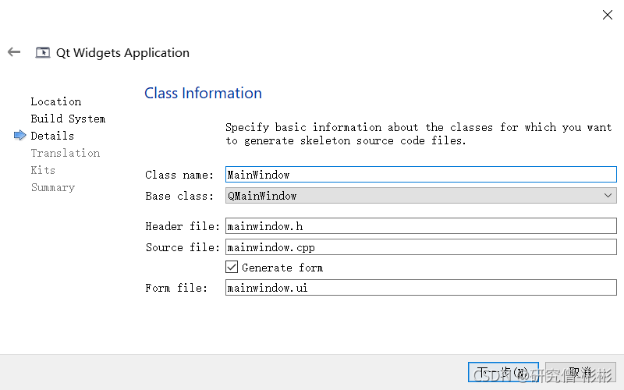Open the Base class dropdown
This screenshot has width=624, height=390.
click(x=420, y=196)
